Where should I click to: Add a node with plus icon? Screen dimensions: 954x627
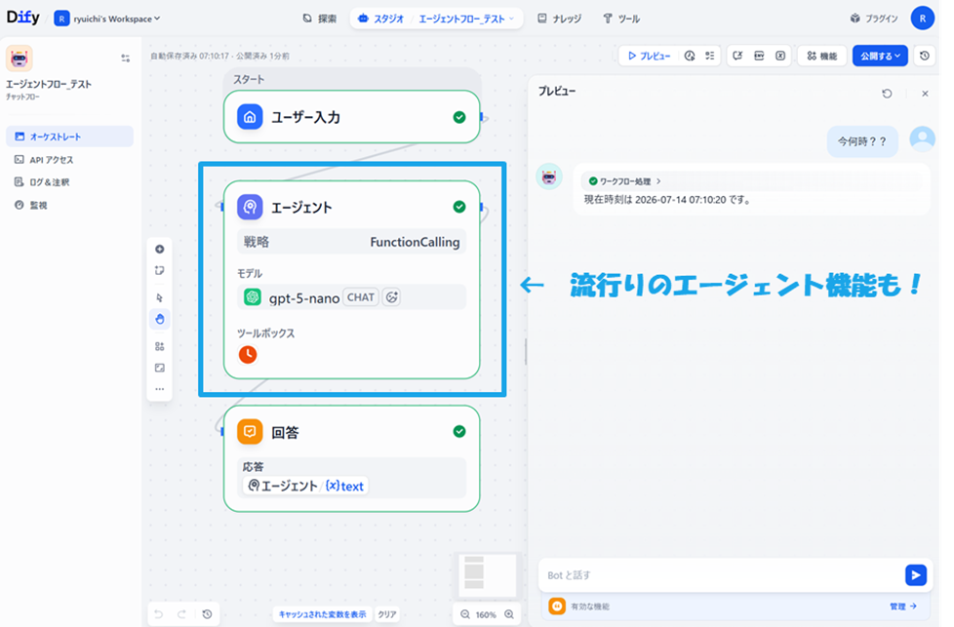pos(159,249)
